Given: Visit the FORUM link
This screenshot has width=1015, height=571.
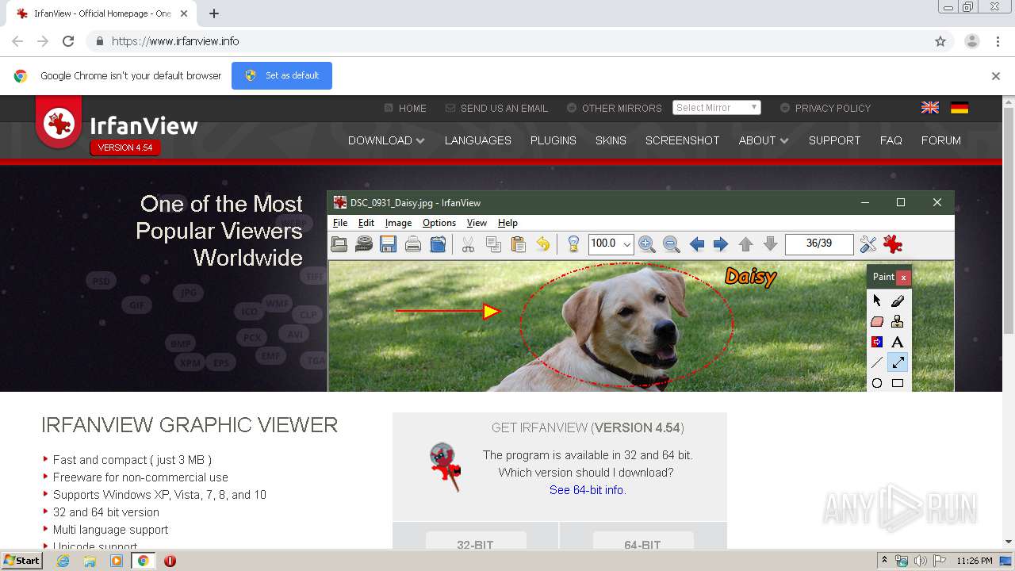Looking at the screenshot, I should click(x=941, y=140).
